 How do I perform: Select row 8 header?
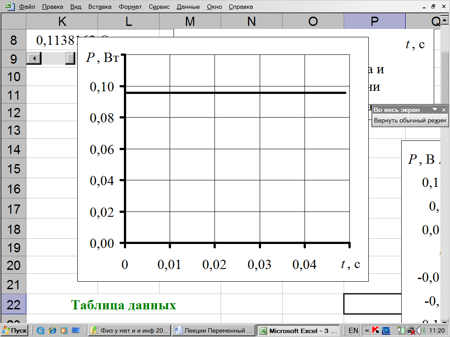click(14, 40)
